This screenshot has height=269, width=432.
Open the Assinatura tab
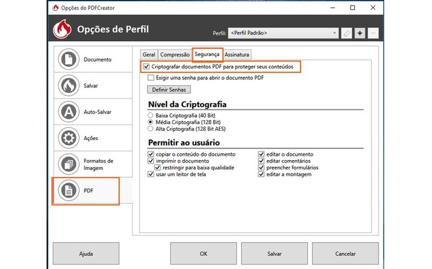237,54
